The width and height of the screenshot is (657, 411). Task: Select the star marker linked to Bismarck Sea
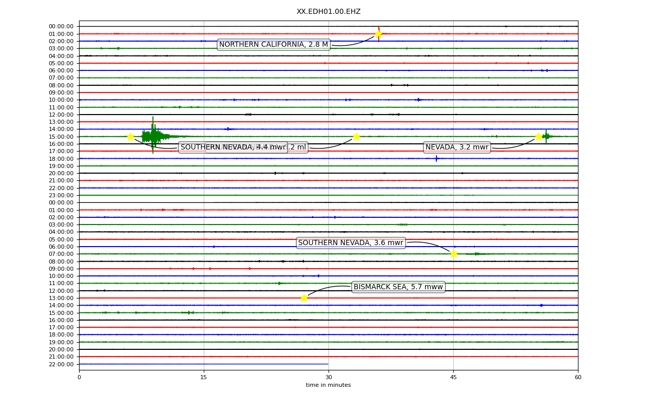pyautogui.click(x=304, y=298)
